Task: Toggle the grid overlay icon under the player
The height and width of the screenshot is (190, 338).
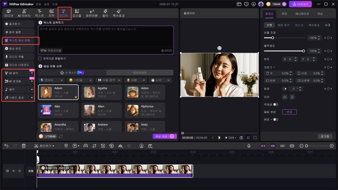Action: pos(248,138)
